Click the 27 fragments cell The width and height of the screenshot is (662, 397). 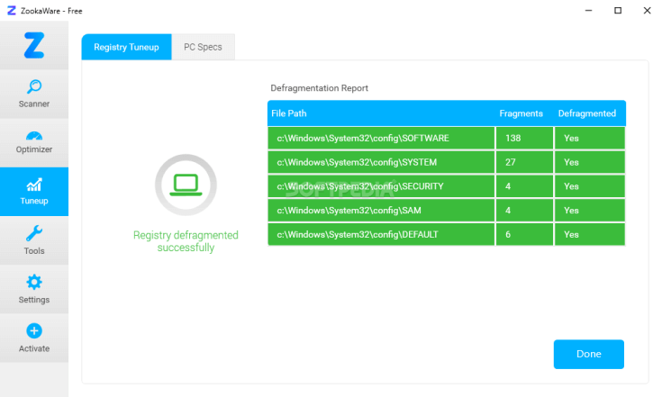click(x=524, y=162)
